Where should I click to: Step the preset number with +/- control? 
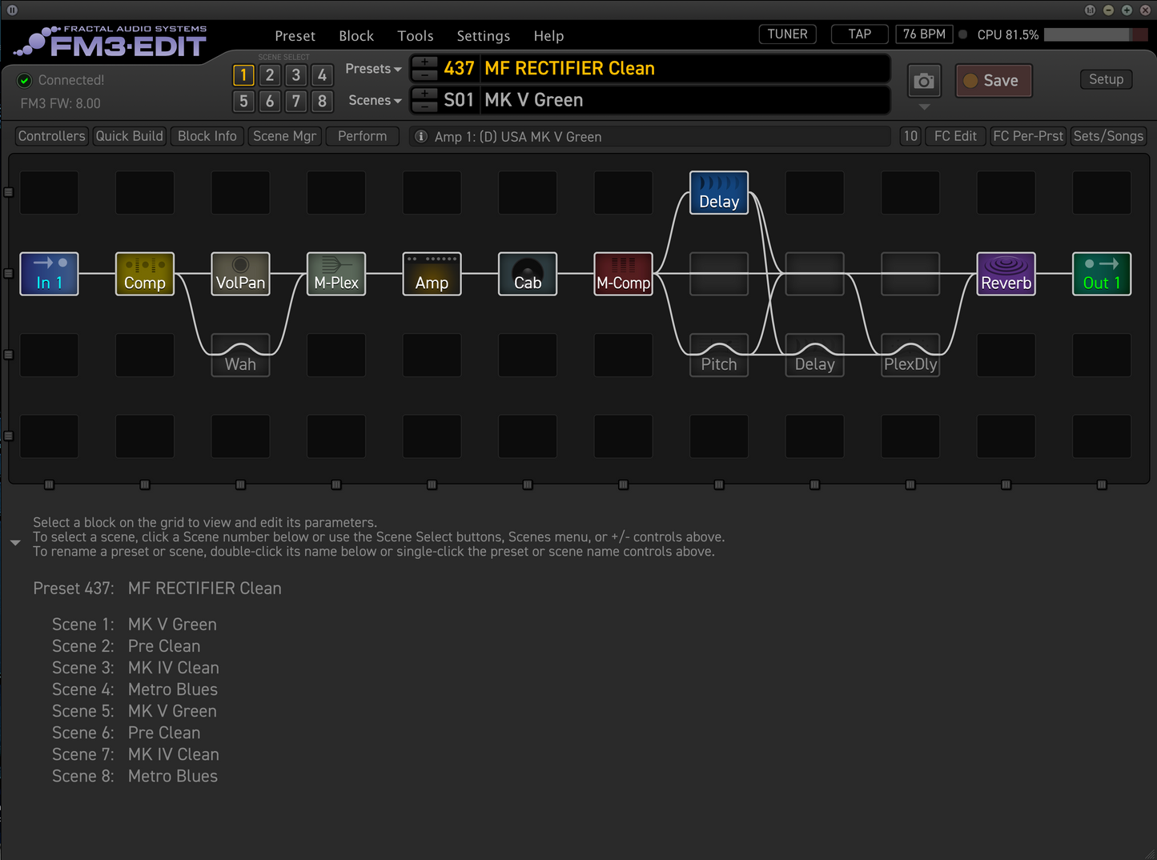pos(424,69)
